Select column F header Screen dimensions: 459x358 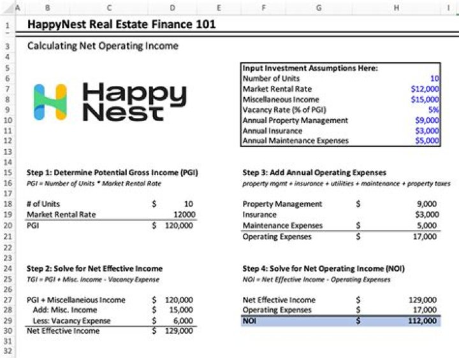click(x=263, y=8)
